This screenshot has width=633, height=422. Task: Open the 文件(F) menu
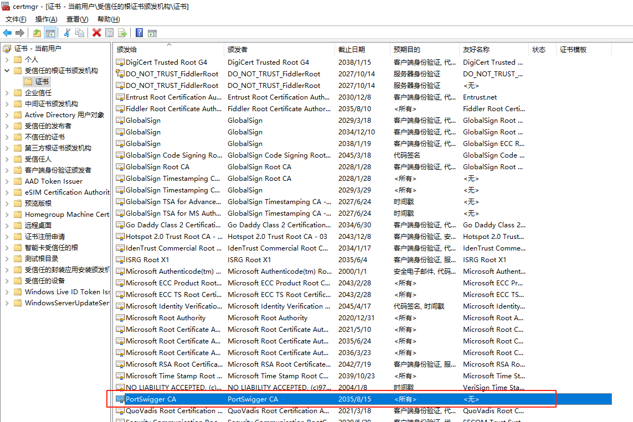16,19
